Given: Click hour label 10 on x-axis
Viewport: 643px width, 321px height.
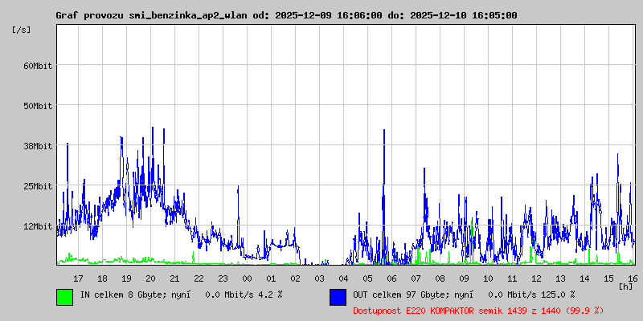Looking at the screenshot, I should pyautogui.click(x=488, y=278).
